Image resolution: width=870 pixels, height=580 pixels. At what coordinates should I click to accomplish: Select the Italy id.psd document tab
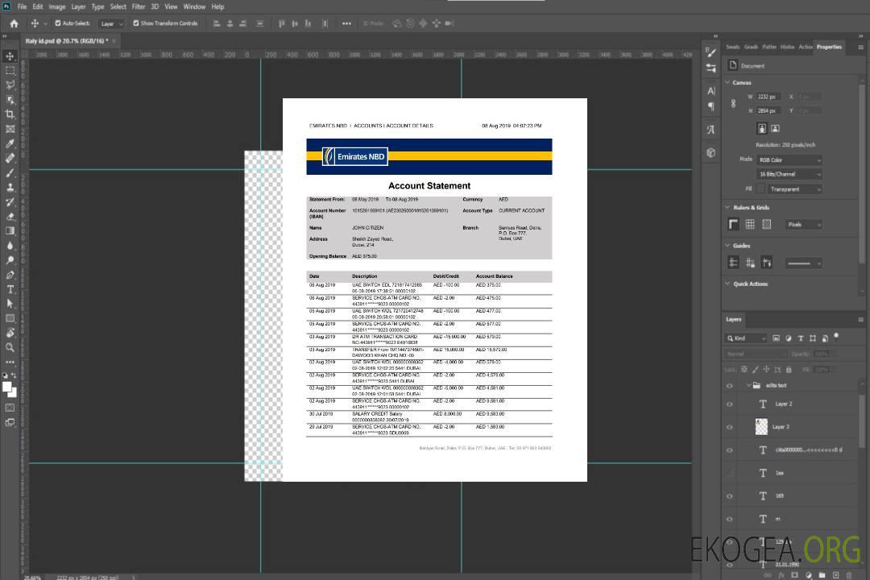(67, 40)
